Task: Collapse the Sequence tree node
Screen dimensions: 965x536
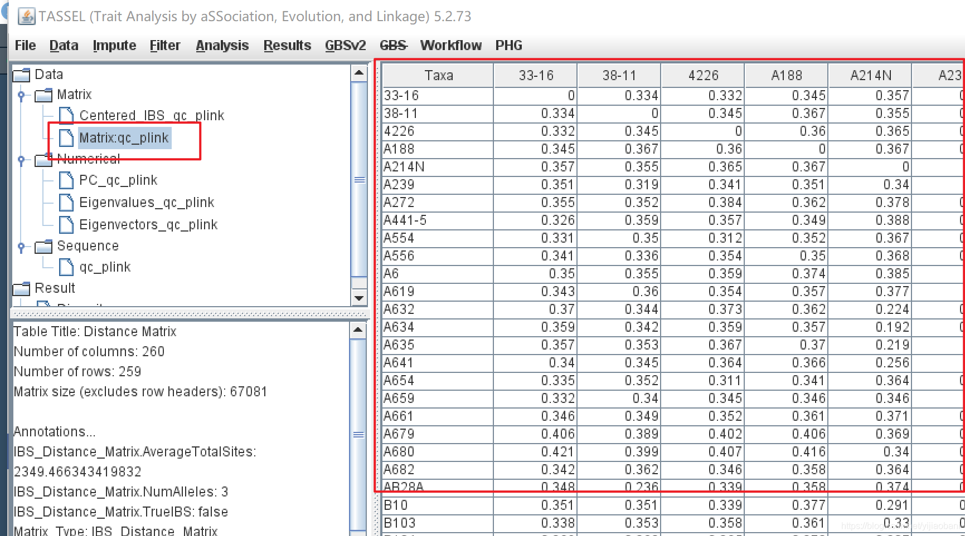Action: click(21, 246)
